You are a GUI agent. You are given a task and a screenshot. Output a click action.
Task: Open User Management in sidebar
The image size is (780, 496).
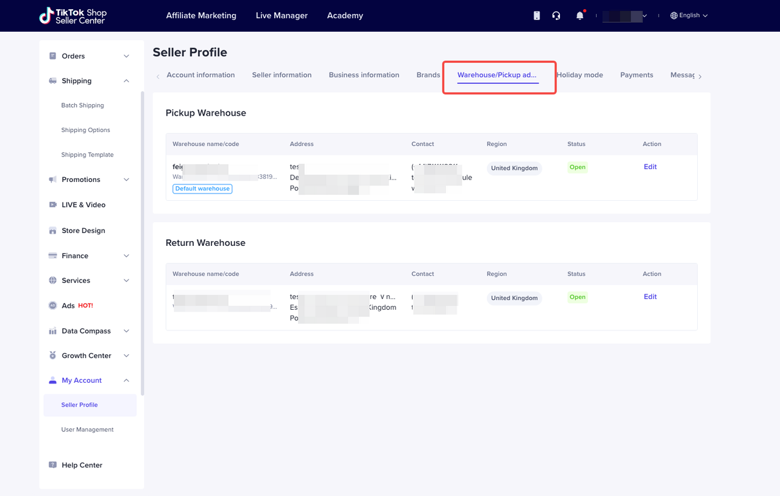pos(87,430)
